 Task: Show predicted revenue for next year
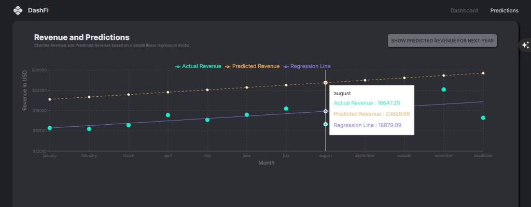[x=442, y=41]
